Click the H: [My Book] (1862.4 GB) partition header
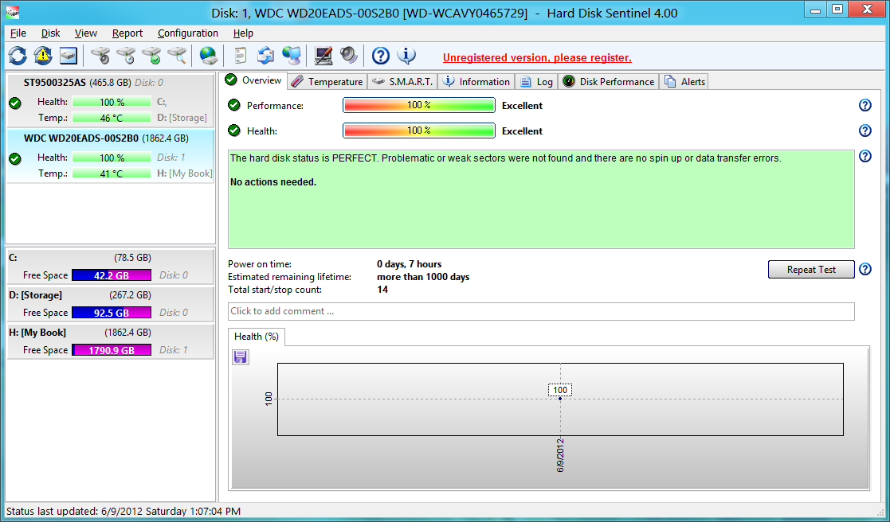Viewport: 890px width, 522px height. coord(80,333)
